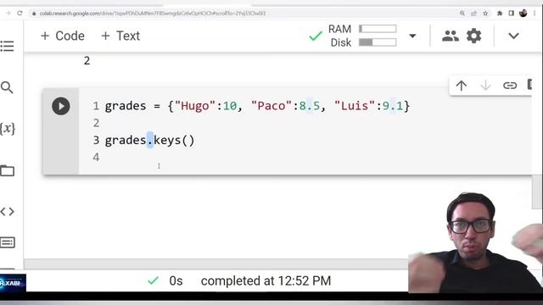
Task: Copy link to cell icon
Action: click(x=510, y=86)
